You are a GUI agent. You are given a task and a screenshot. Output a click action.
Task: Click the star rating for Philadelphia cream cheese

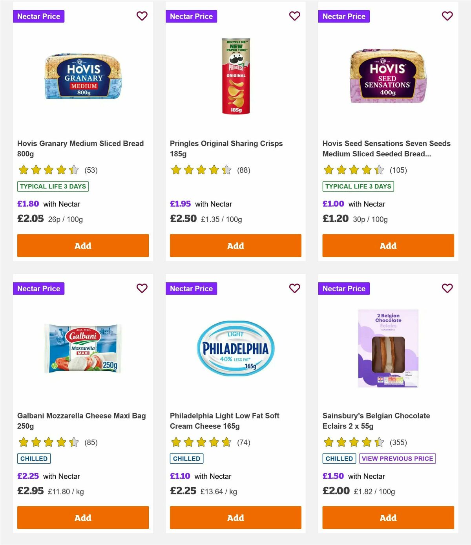point(200,442)
